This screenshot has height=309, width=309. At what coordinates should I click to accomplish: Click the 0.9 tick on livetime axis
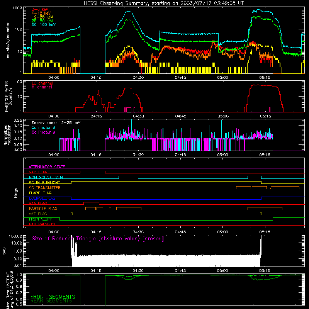click(19, 280)
